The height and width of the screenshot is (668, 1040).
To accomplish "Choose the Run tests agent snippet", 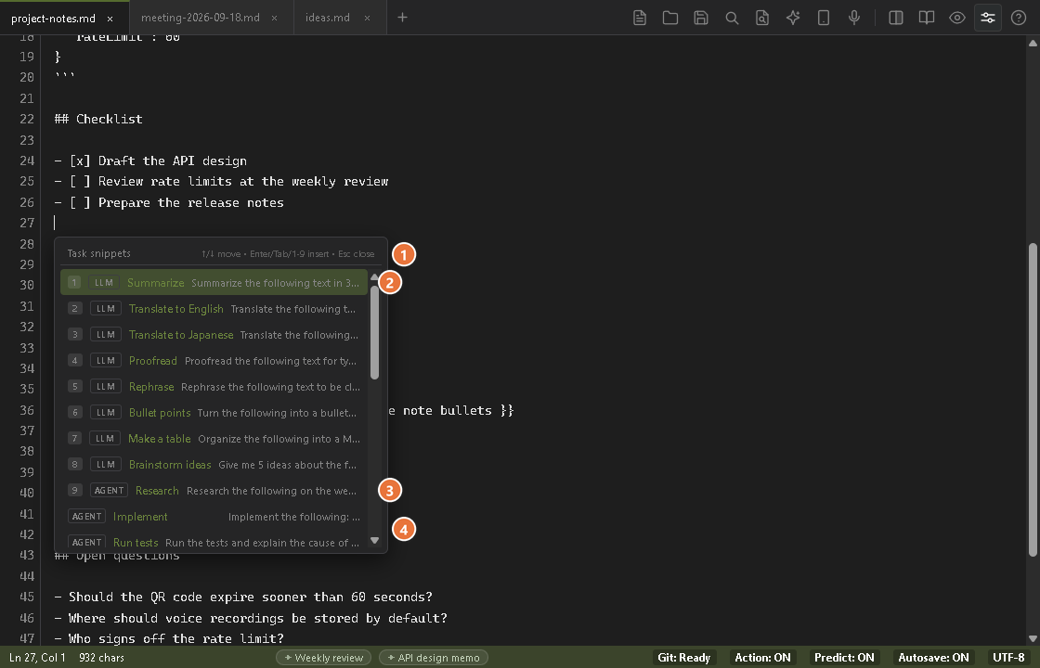I will pos(214,541).
